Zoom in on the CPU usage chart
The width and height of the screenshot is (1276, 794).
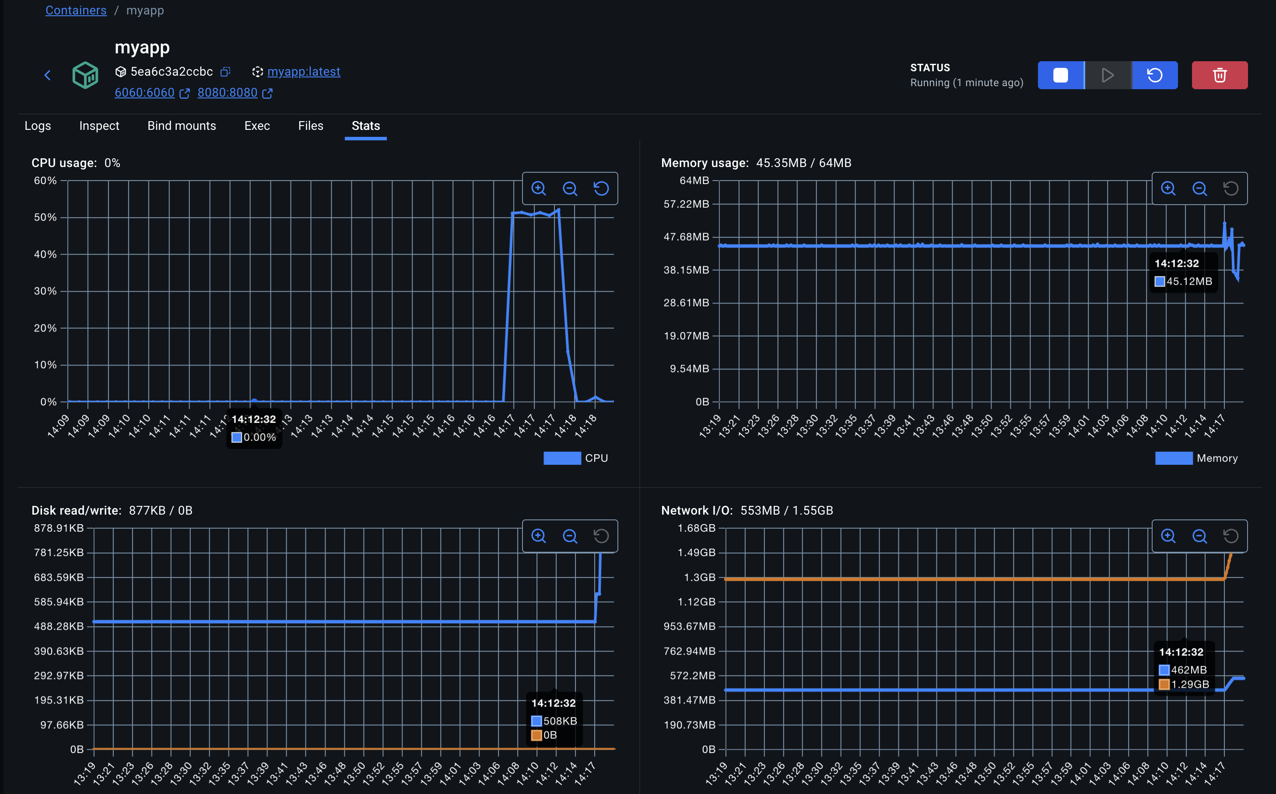tap(539, 188)
